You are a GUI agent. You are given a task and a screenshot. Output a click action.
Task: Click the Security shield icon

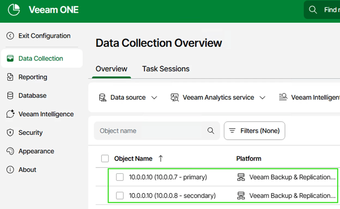(x=10, y=133)
